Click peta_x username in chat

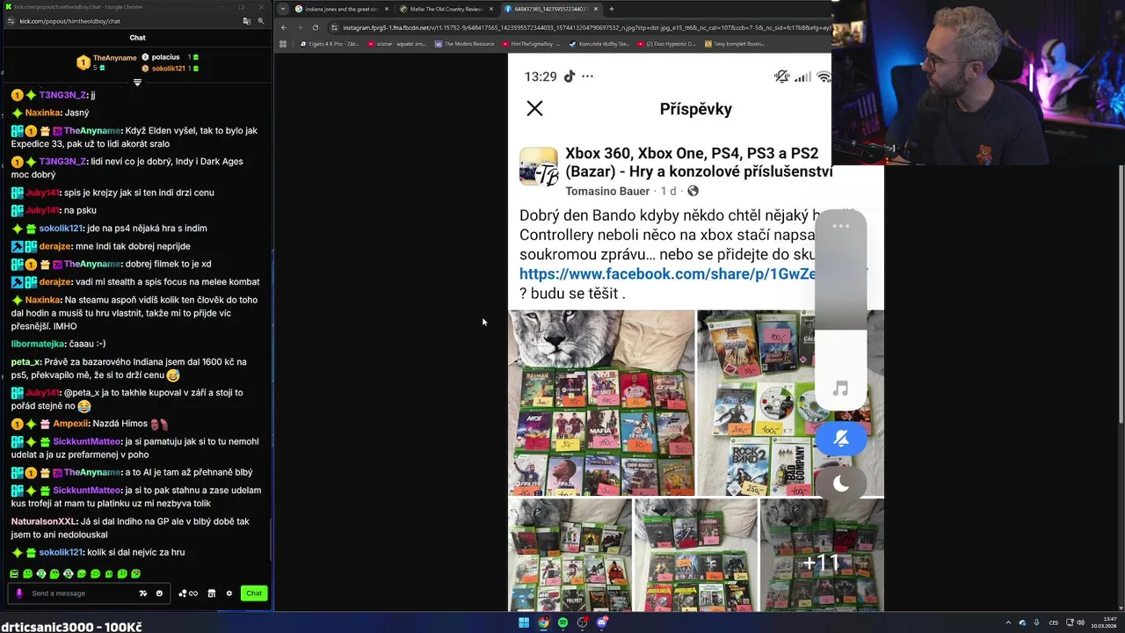25,361
